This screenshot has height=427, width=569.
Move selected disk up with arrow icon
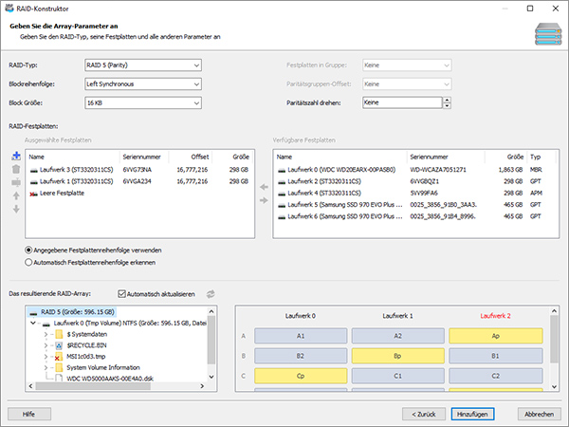[x=16, y=195]
